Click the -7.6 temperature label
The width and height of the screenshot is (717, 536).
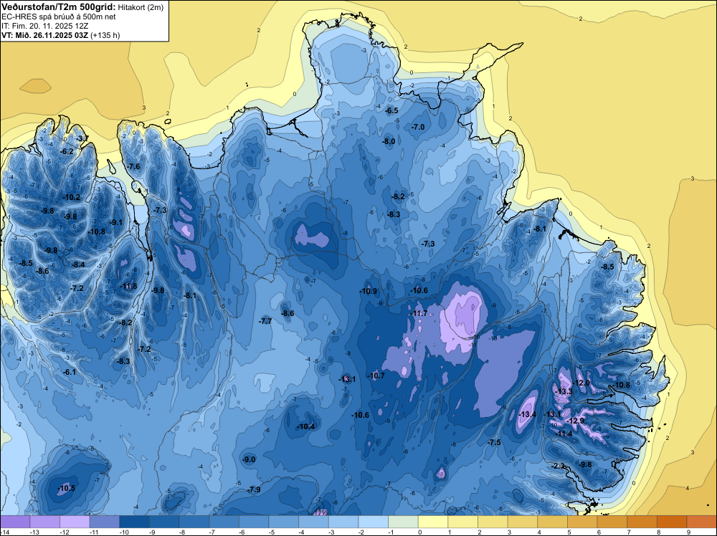click(134, 166)
